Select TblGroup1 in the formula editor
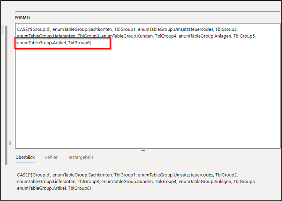The height and width of the screenshot is (201, 282). 124,29
